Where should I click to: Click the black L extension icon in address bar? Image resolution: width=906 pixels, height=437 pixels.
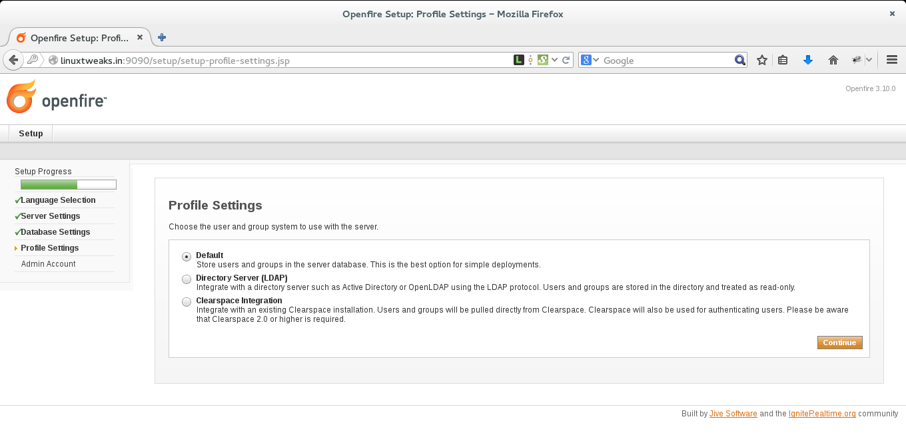(519, 60)
